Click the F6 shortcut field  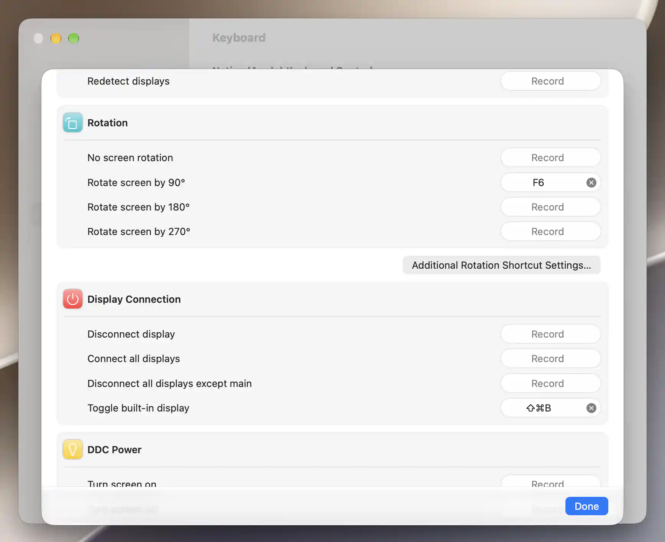click(x=550, y=183)
